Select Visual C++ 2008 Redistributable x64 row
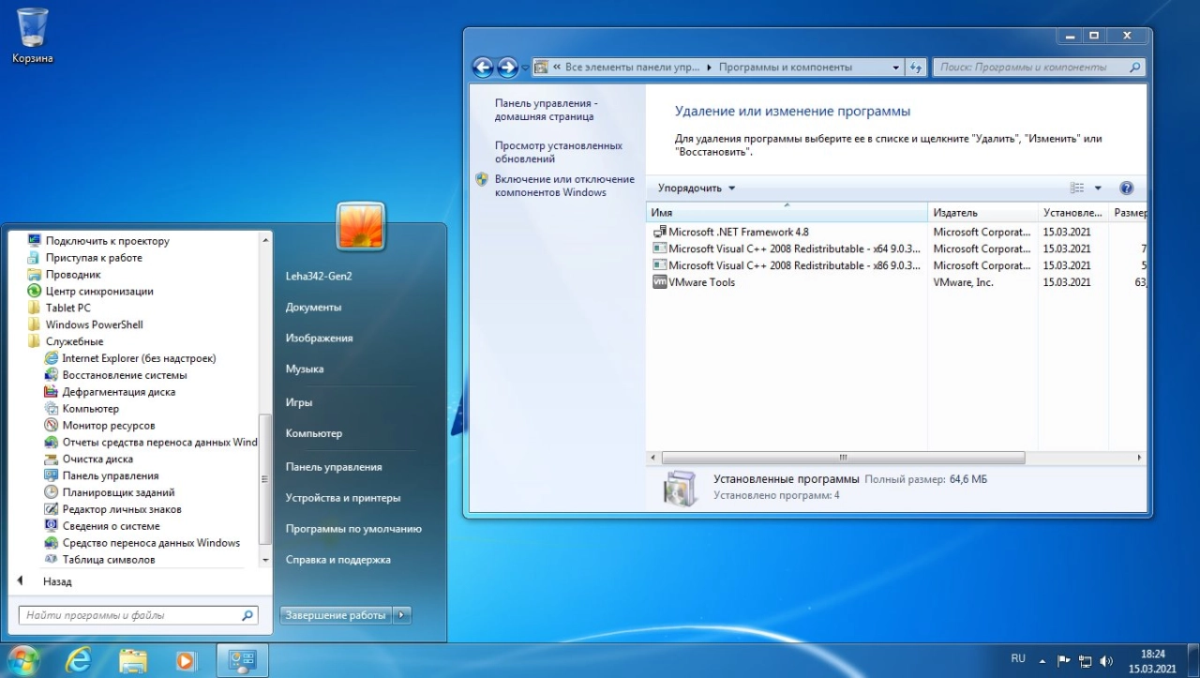 tap(896, 249)
